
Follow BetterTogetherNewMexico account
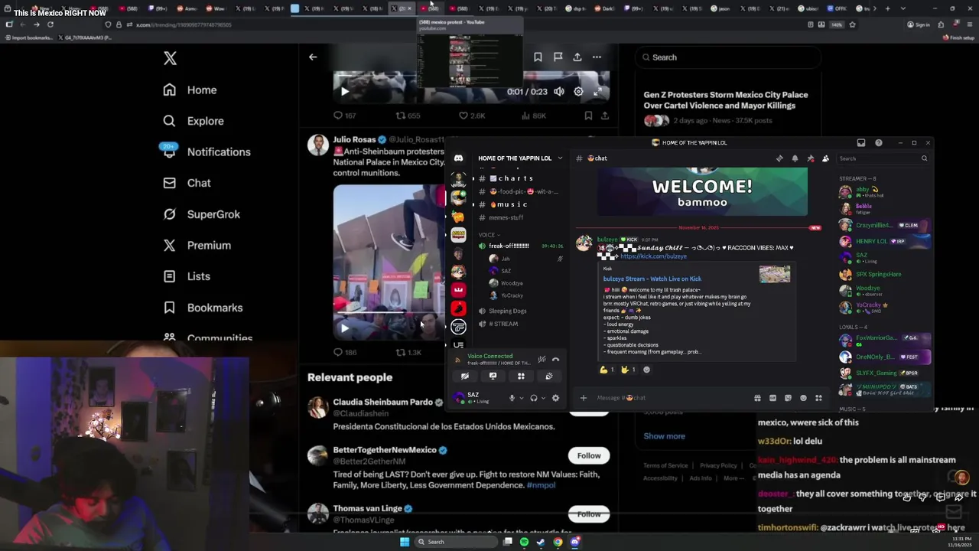589,455
